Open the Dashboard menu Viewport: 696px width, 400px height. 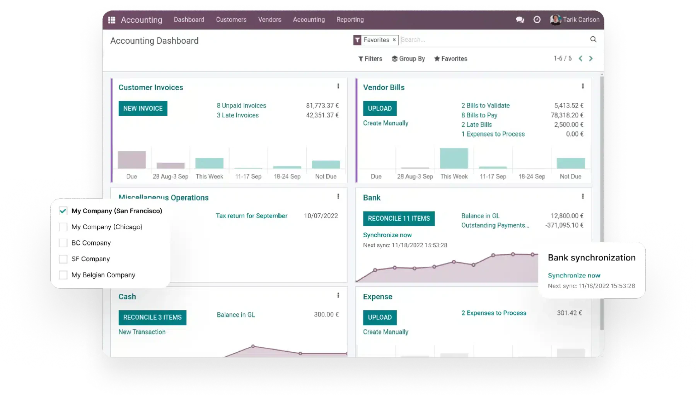tap(189, 20)
